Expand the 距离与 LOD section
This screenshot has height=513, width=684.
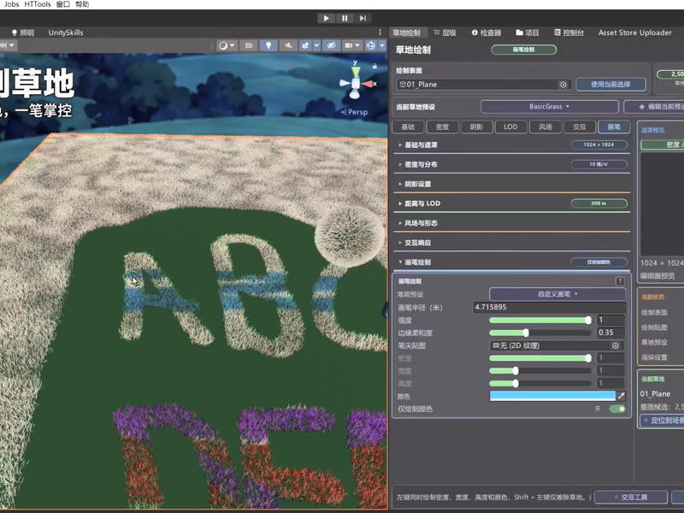511,203
